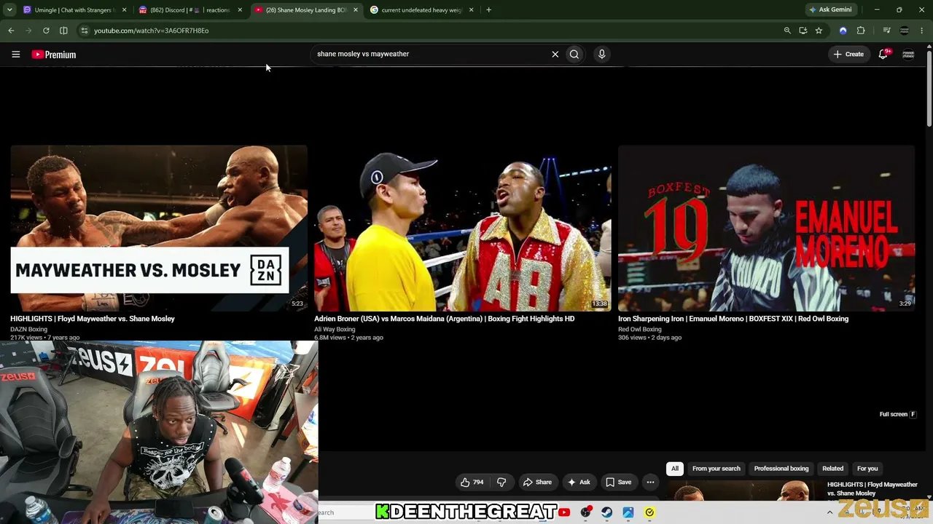View site information icon in address bar
Screen dimensions: 933x524
coord(85,31)
